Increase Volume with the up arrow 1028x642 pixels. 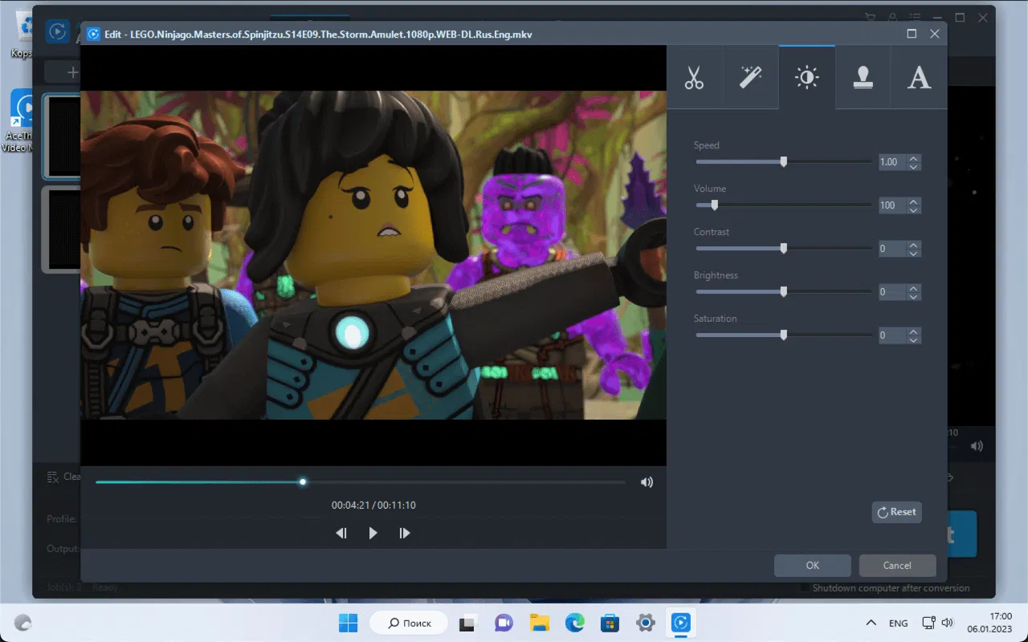(x=913, y=201)
